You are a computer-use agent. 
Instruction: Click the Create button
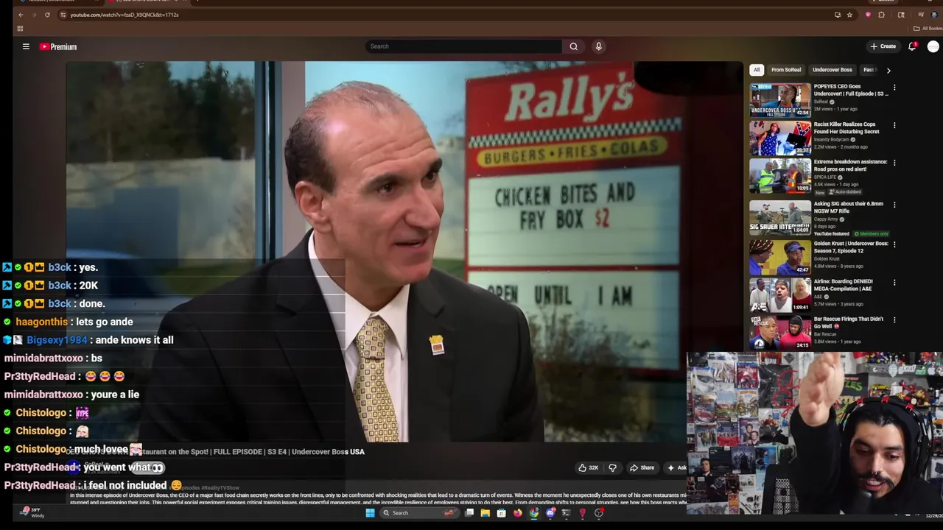click(883, 46)
